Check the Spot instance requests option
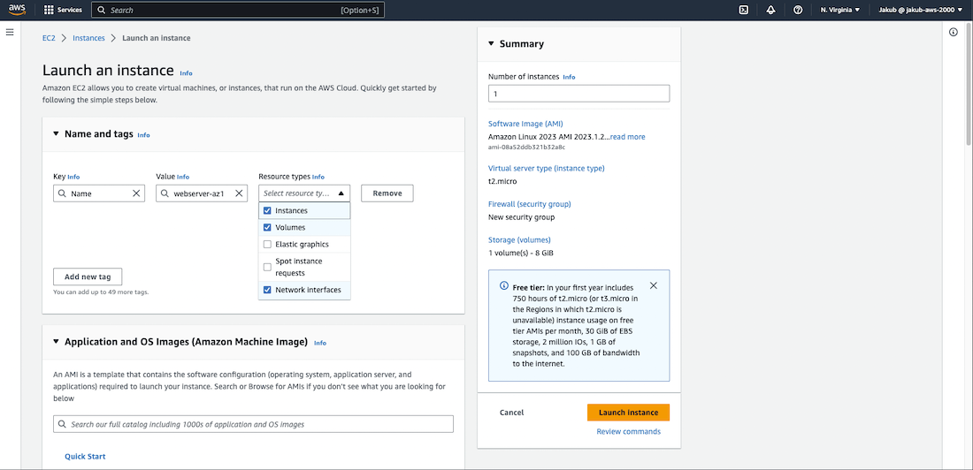The height and width of the screenshot is (470, 973). pyautogui.click(x=267, y=267)
